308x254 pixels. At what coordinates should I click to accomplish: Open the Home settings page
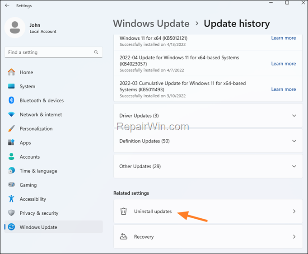(53, 72)
